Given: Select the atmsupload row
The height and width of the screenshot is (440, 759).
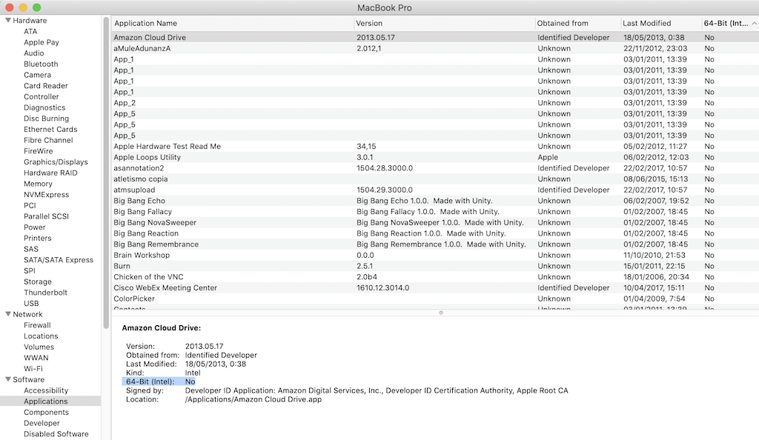Looking at the screenshot, I should (435, 190).
